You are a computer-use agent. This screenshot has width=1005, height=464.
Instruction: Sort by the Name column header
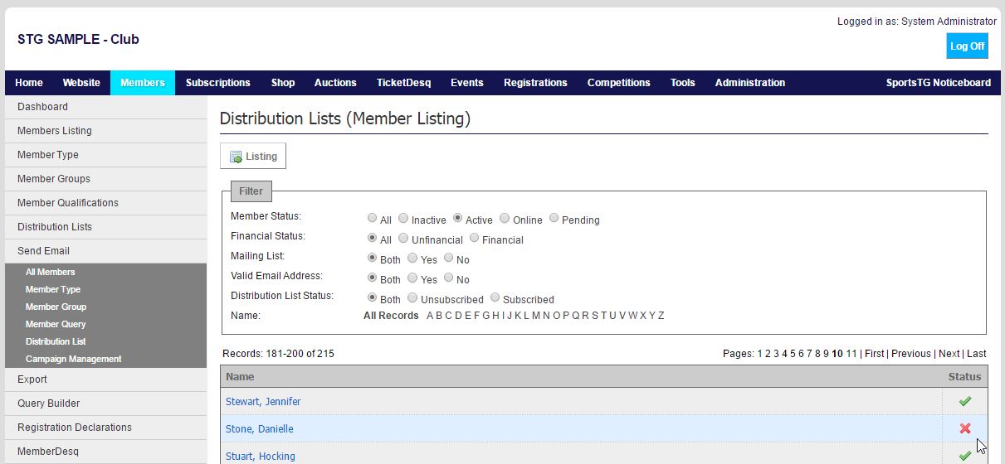240,377
